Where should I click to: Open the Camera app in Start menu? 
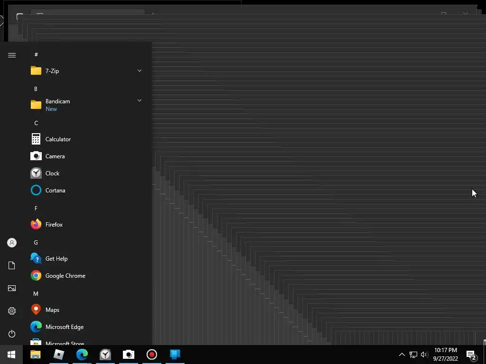[86, 156]
